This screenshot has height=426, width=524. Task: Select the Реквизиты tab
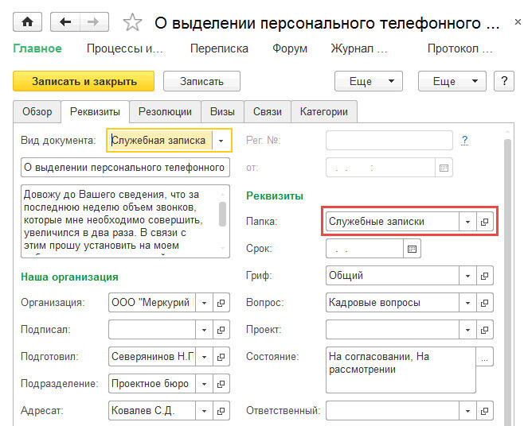95,112
